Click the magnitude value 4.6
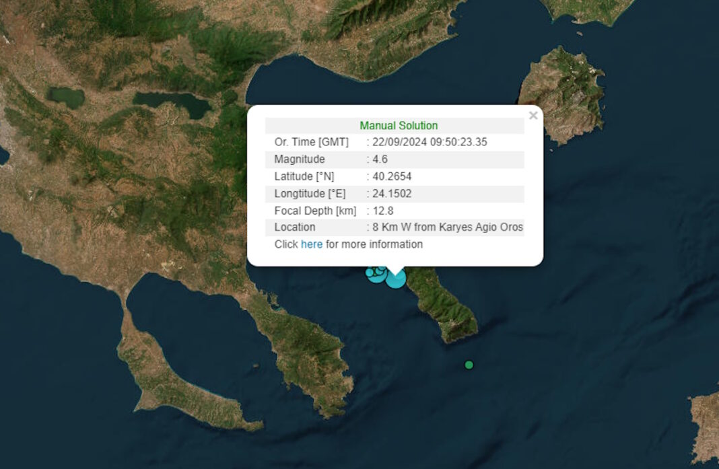 tap(380, 159)
